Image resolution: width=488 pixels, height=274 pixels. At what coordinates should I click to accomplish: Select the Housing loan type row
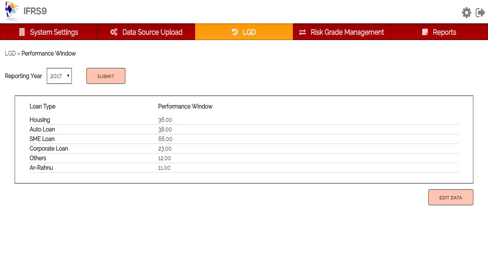pos(40,120)
